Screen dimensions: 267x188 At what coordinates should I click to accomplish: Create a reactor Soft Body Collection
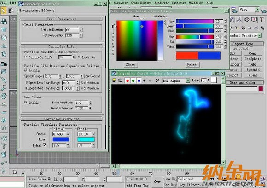point(4,38)
